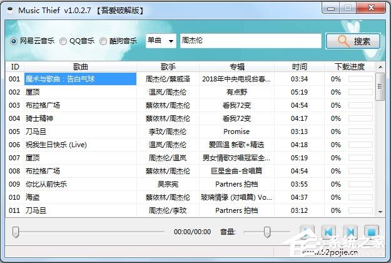The height and width of the screenshot is (263, 391).
Task: Click duration cell 03:55
Action: click(x=299, y=184)
